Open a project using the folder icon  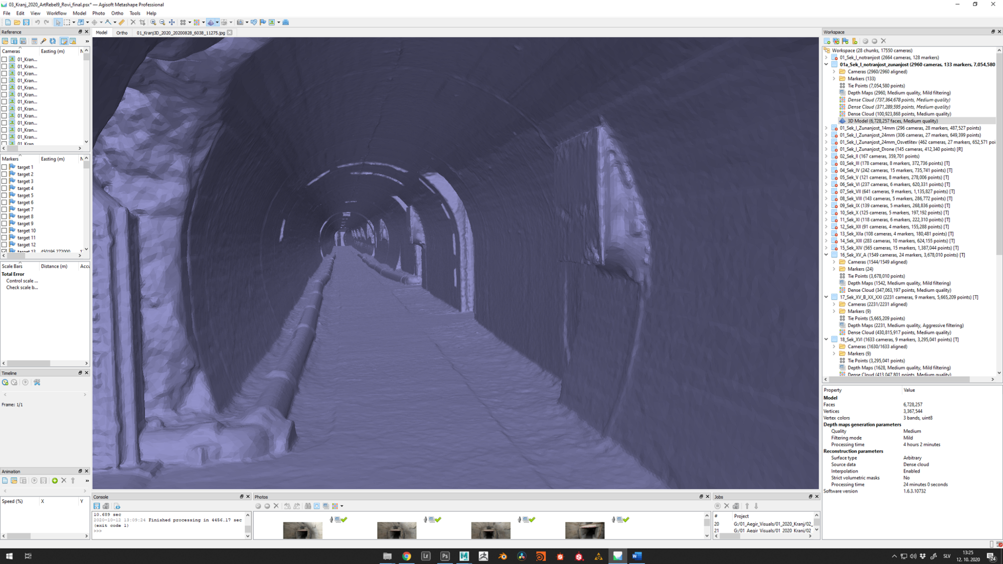click(x=17, y=22)
